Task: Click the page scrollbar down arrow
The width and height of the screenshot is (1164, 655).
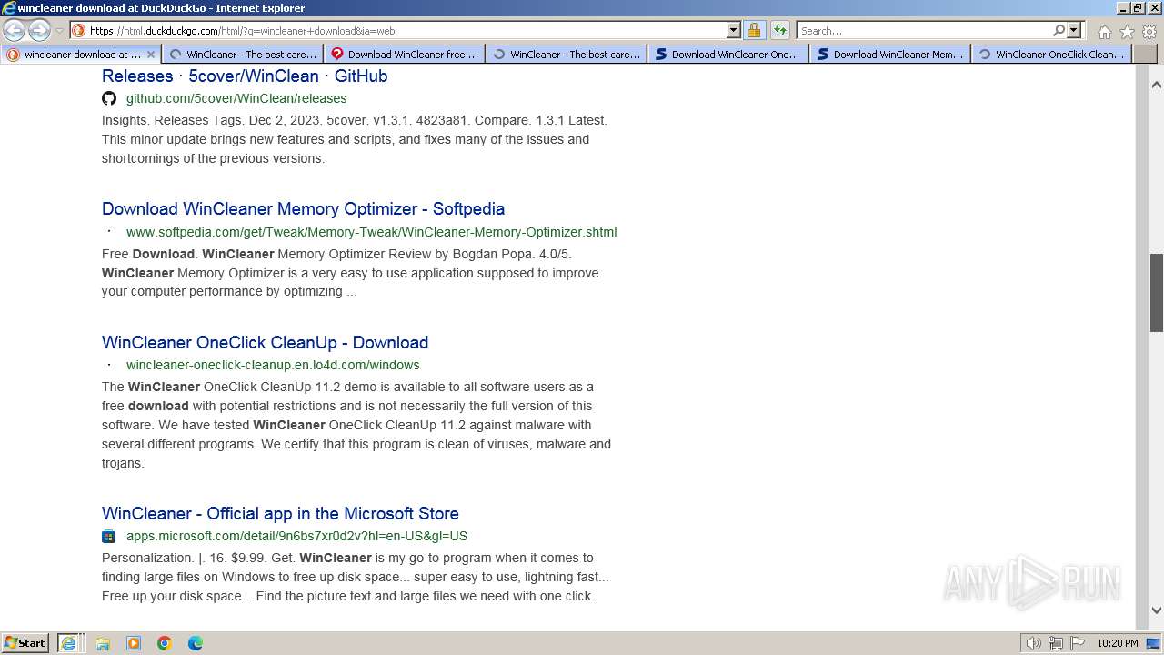Action: click(1157, 610)
